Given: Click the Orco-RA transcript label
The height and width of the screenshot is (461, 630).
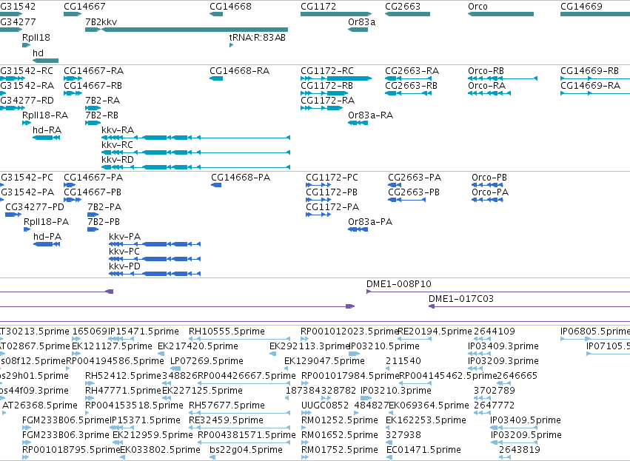Looking at the screenshot, I should pos(486,86).
